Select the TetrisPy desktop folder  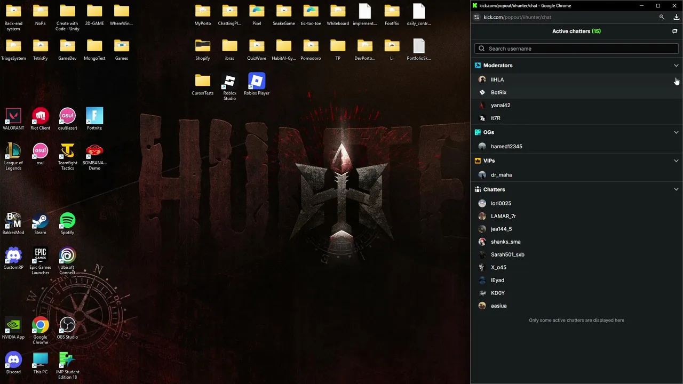[41, 50]
